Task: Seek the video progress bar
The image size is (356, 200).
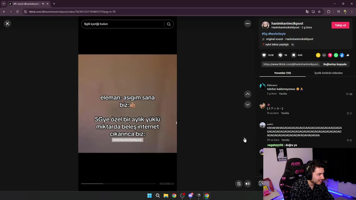Action: [118, 184]
